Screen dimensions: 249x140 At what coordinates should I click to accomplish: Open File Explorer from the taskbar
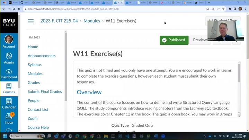pos(106,136)
